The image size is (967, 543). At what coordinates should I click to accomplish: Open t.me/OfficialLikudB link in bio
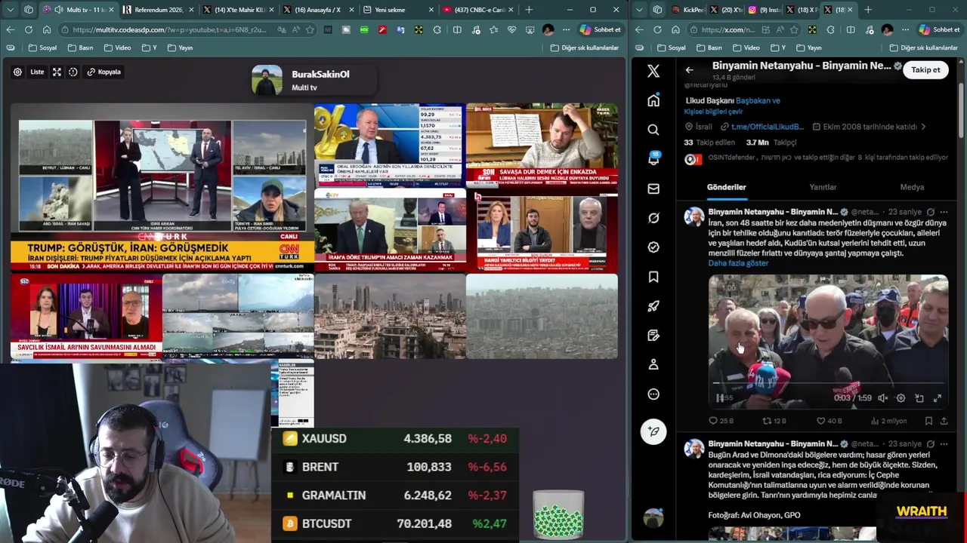point(768,127)
